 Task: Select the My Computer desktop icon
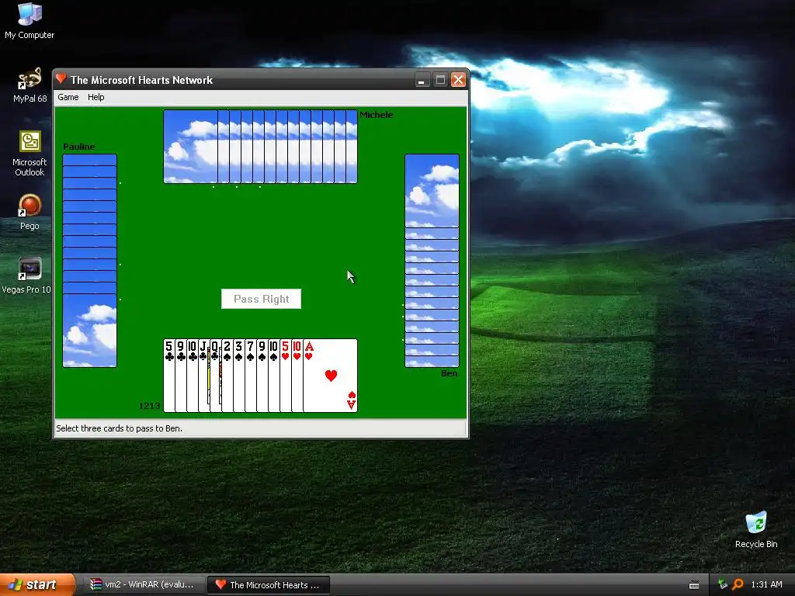coord(30,21)
